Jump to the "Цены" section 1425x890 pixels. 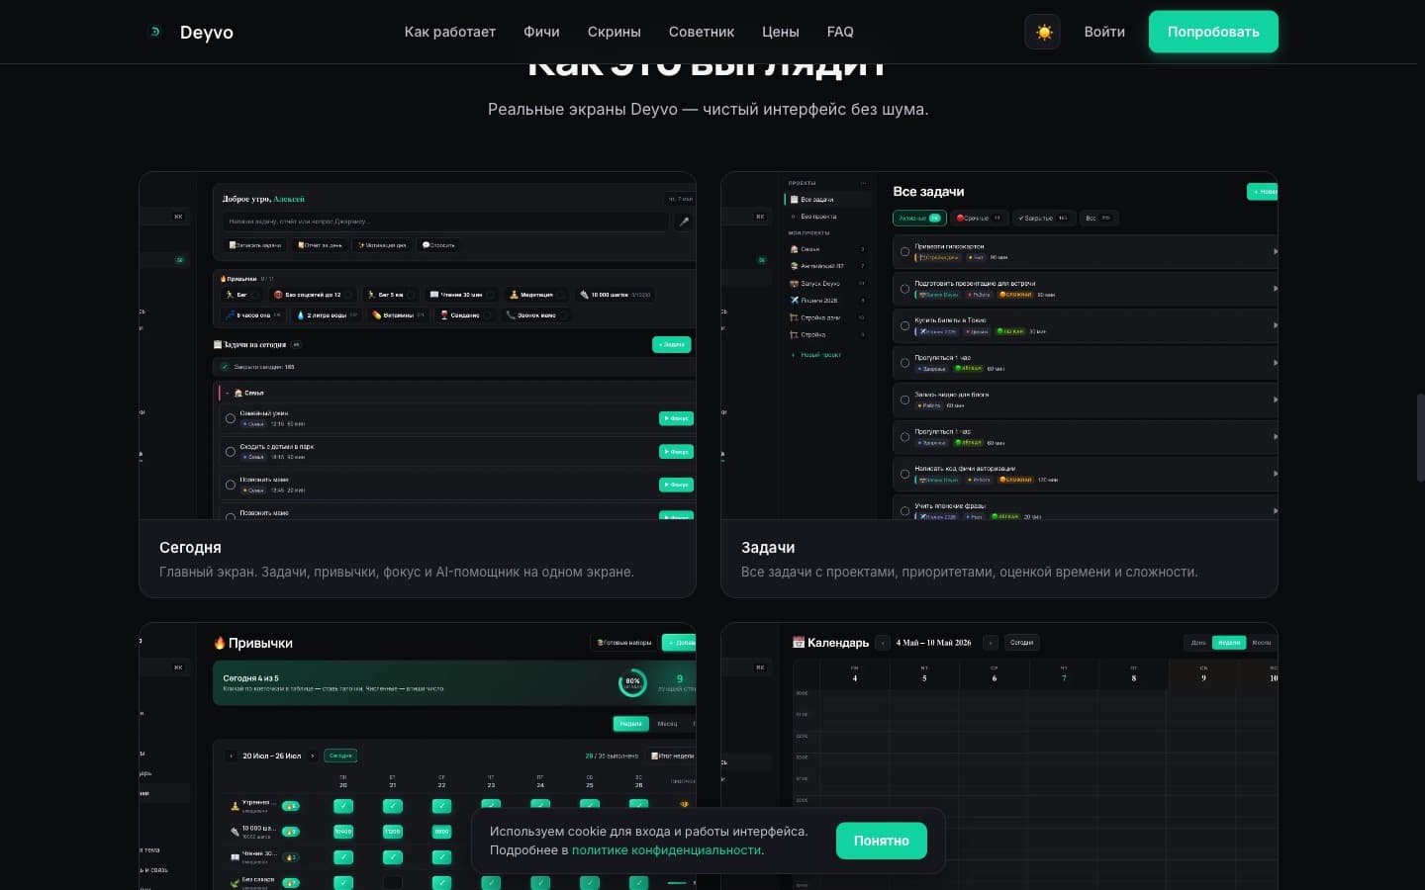coord(781,32)
